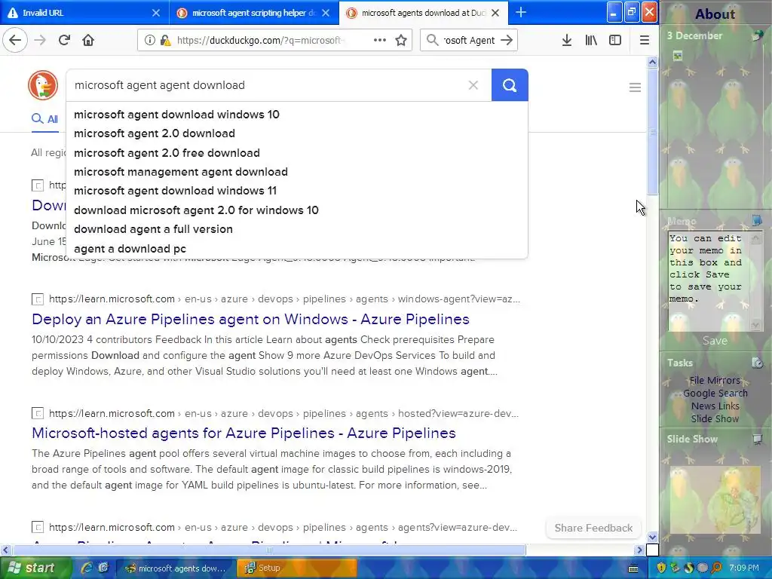Open the page actions three-dot menu in address bar
Screen dimensions: 772x579
380,41
